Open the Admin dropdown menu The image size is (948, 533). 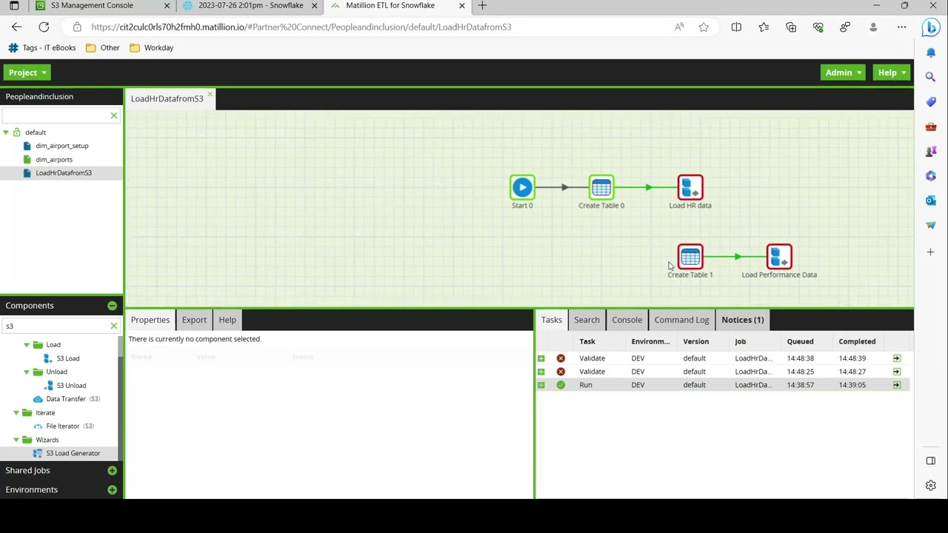tap(843, 73)
